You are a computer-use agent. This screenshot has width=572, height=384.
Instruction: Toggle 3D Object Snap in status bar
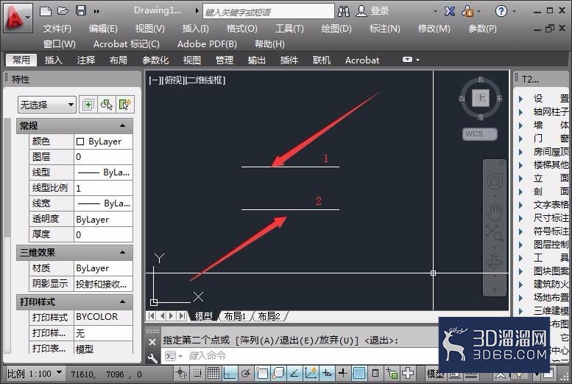click(278, 373)
